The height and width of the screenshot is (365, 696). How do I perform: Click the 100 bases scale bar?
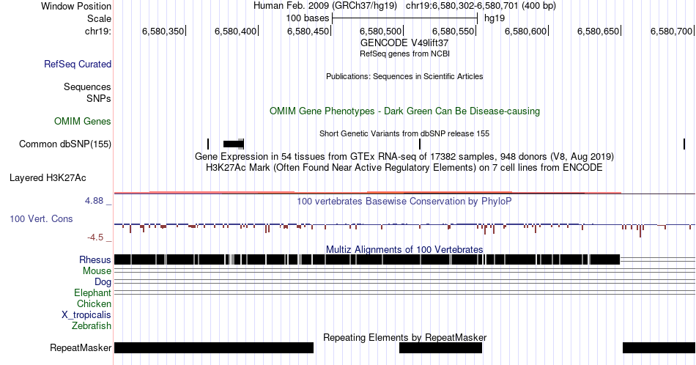405,18
